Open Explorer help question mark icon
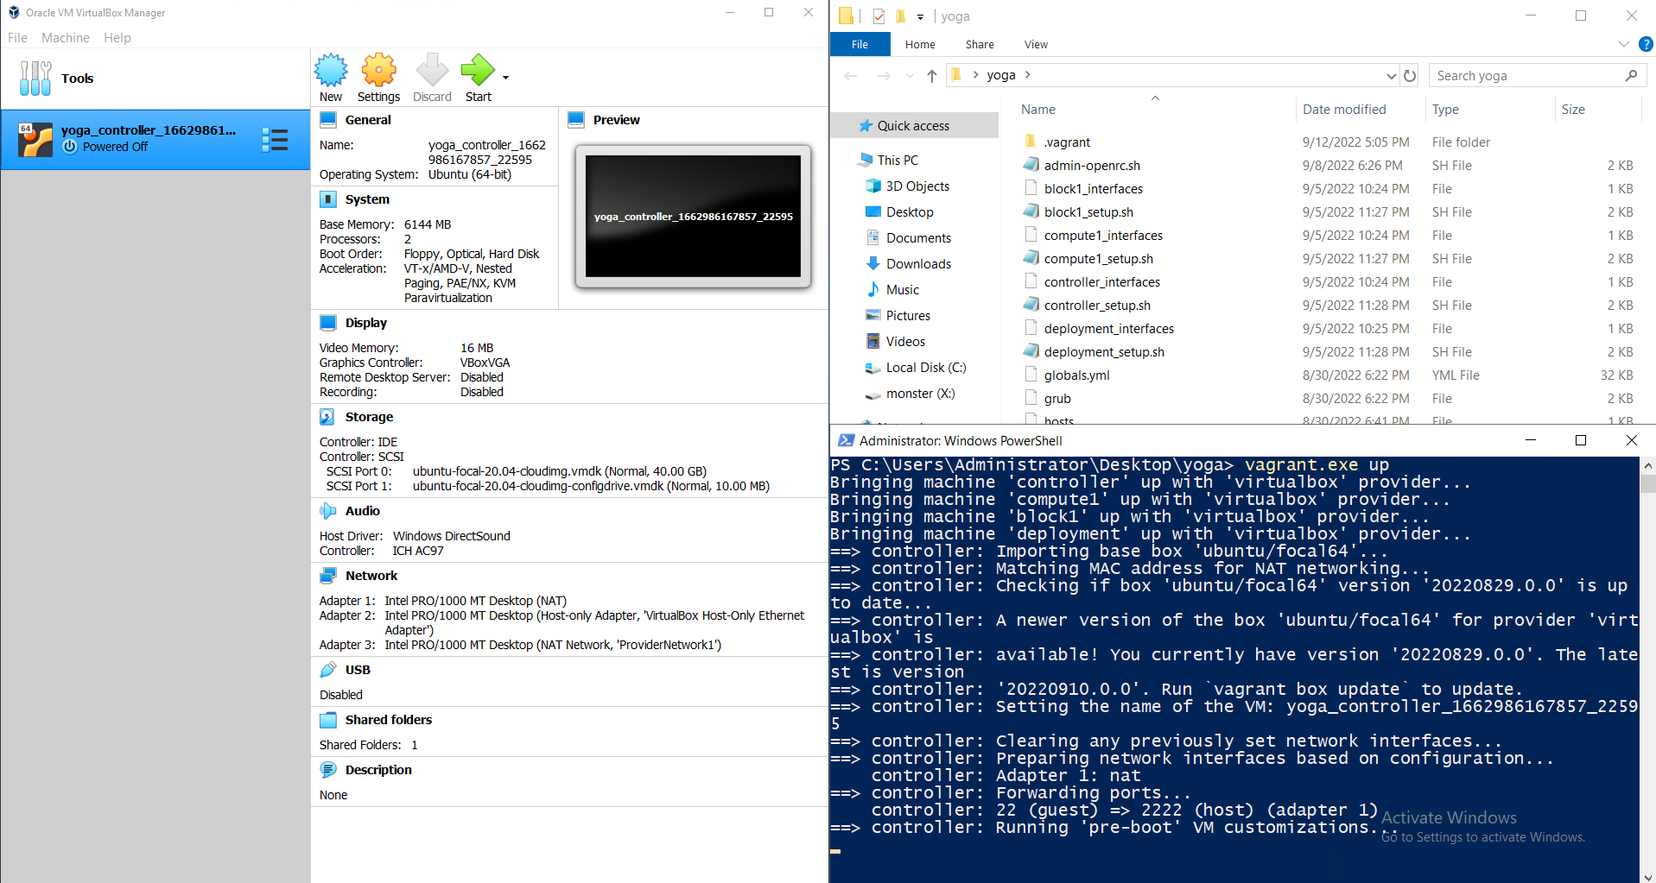Screen dimensions: 1656x883 click(x=1646, y=44)
